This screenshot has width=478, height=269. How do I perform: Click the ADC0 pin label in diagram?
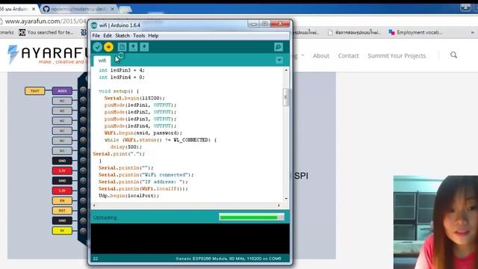pyautogui.click(x=62, y=91)
